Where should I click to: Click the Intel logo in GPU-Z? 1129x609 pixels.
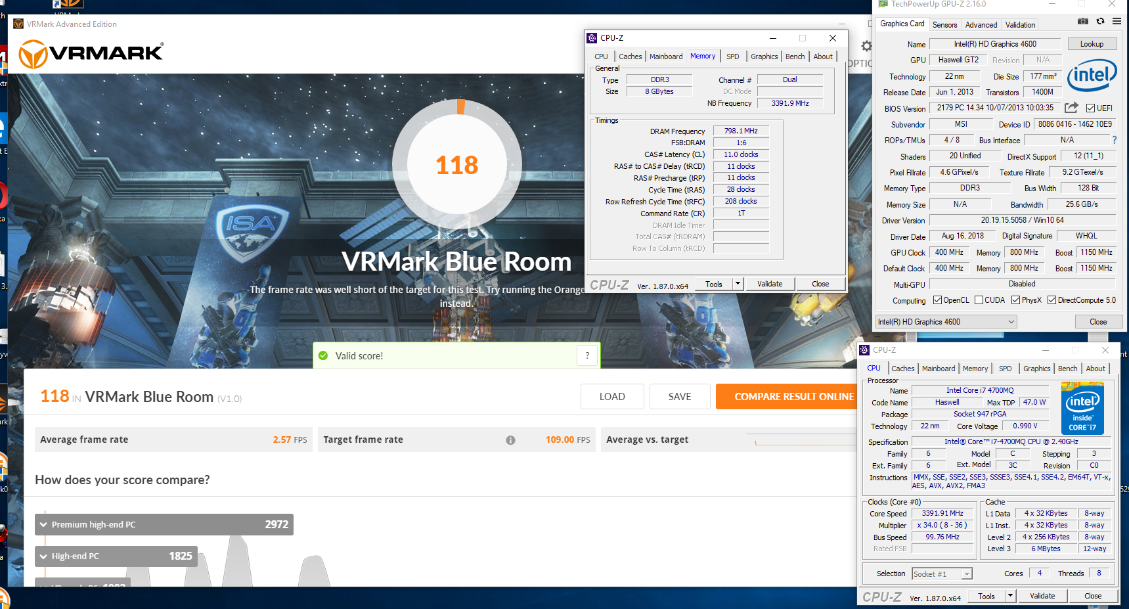(1092, 76)
